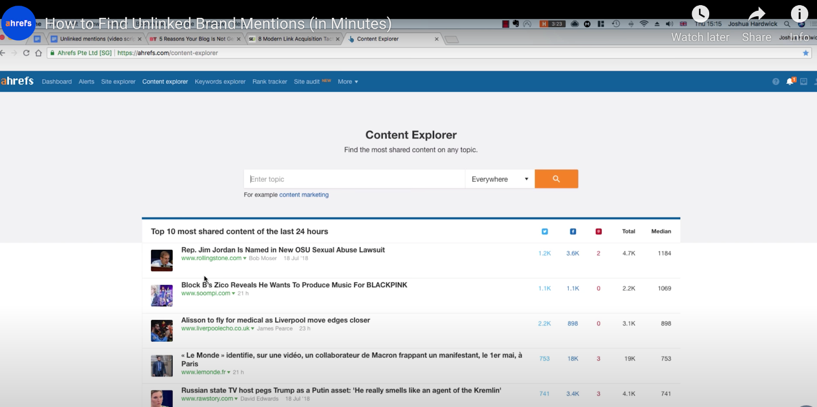Expand the www.rawstory.com domain dropdown
This screenshot has width=817, height=407.
pyautogui.click(x=236, y=399)
